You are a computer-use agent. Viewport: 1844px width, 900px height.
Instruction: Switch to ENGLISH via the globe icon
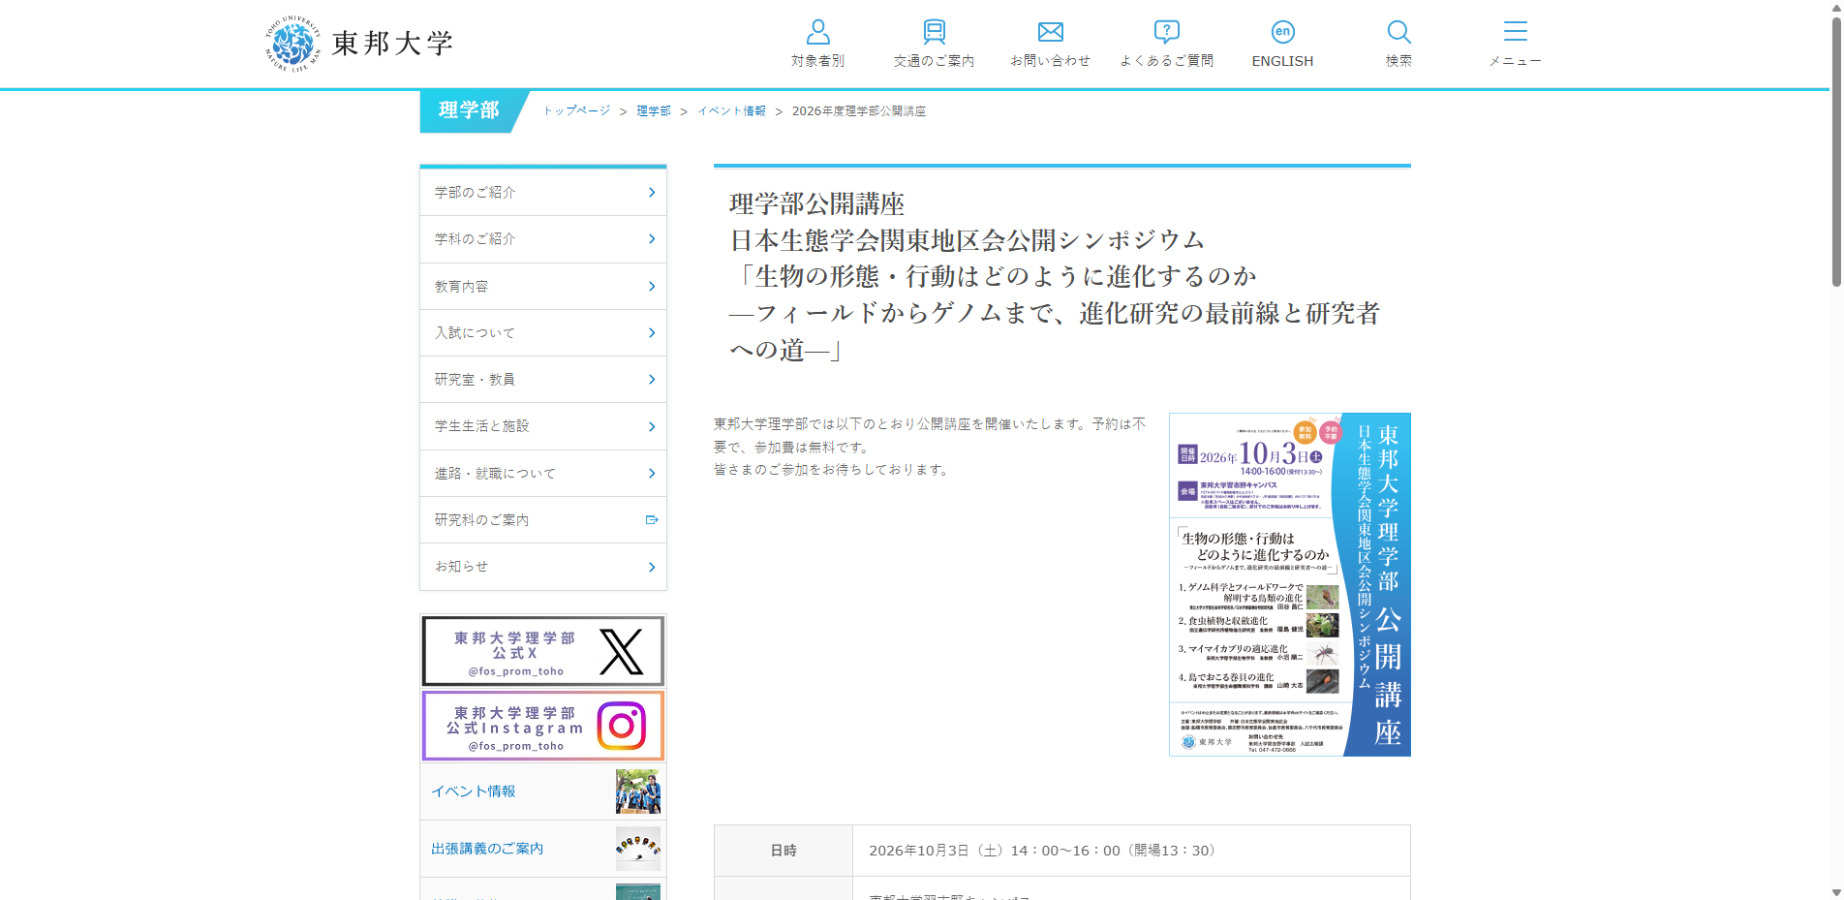point(1282,32)
